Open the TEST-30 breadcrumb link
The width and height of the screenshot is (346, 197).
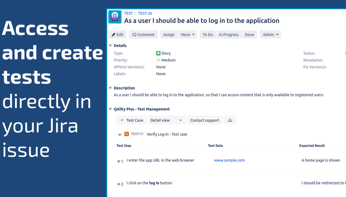[145, 14]
